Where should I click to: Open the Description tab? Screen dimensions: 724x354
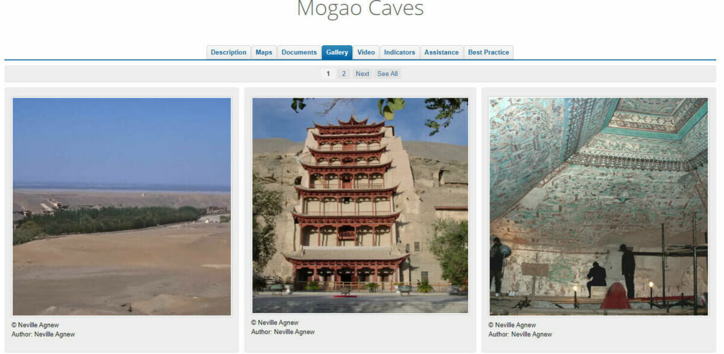229,52
